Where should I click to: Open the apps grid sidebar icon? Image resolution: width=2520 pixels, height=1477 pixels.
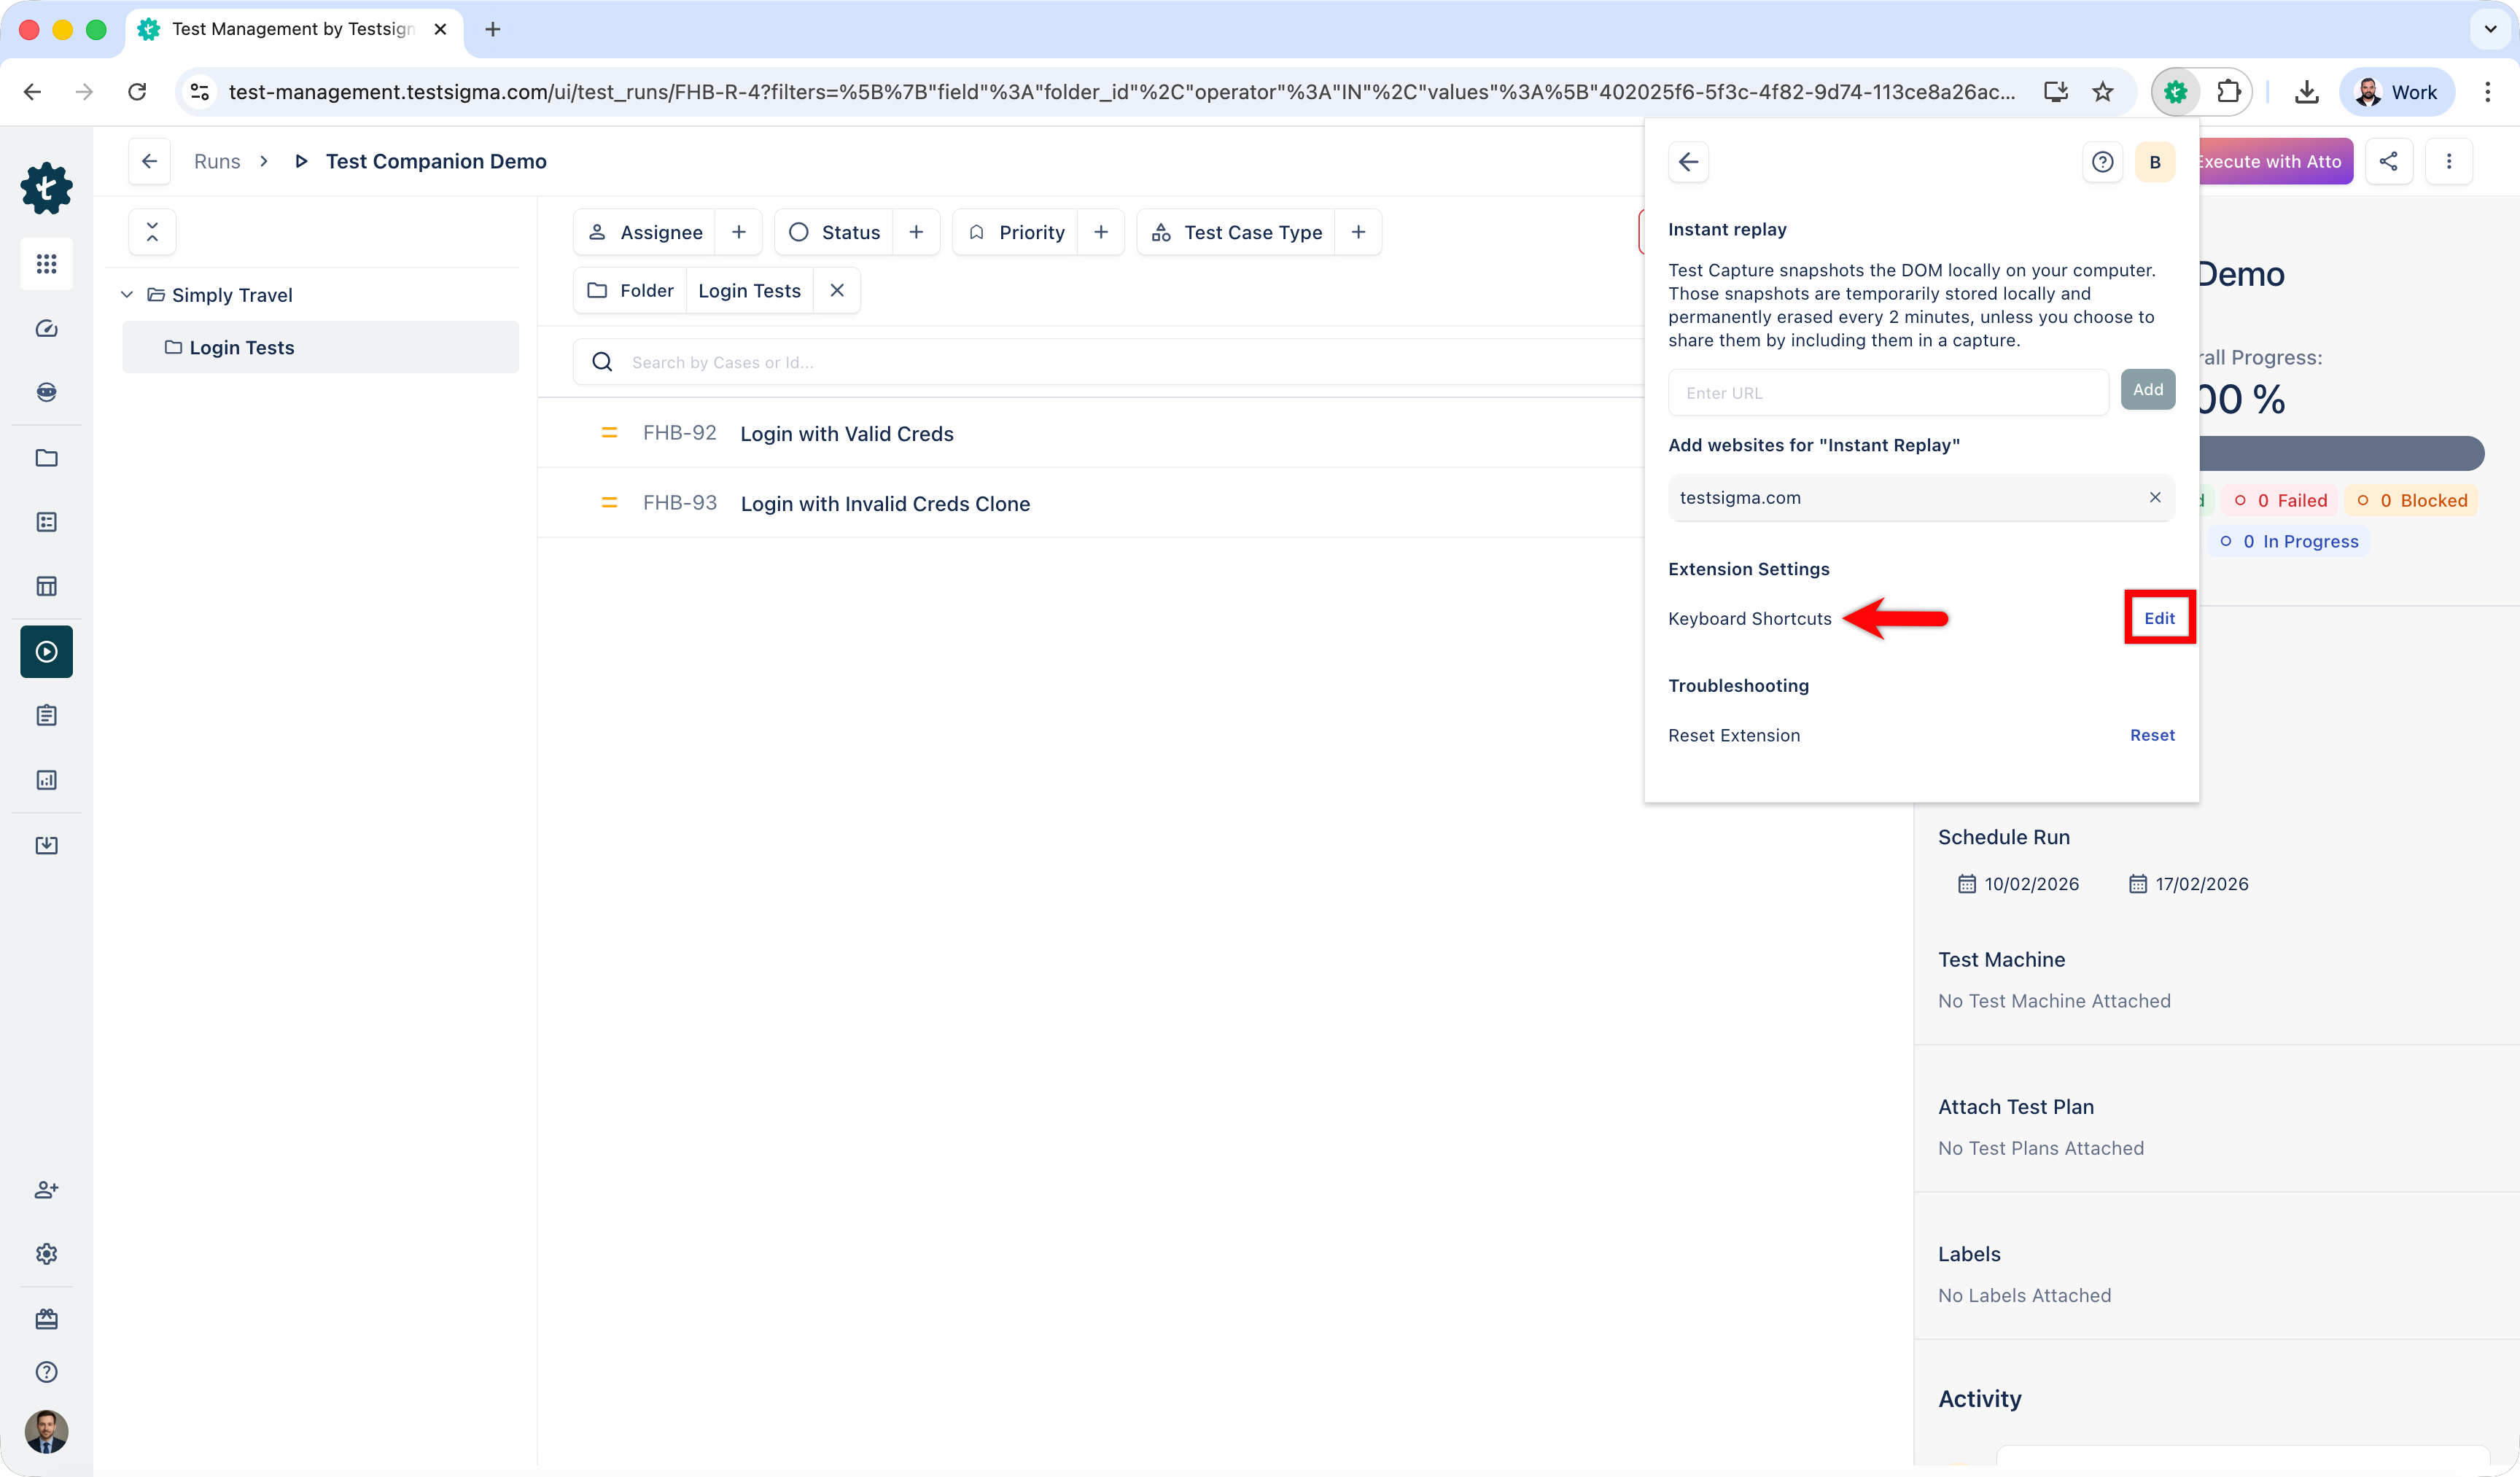(x=46, y=264)
